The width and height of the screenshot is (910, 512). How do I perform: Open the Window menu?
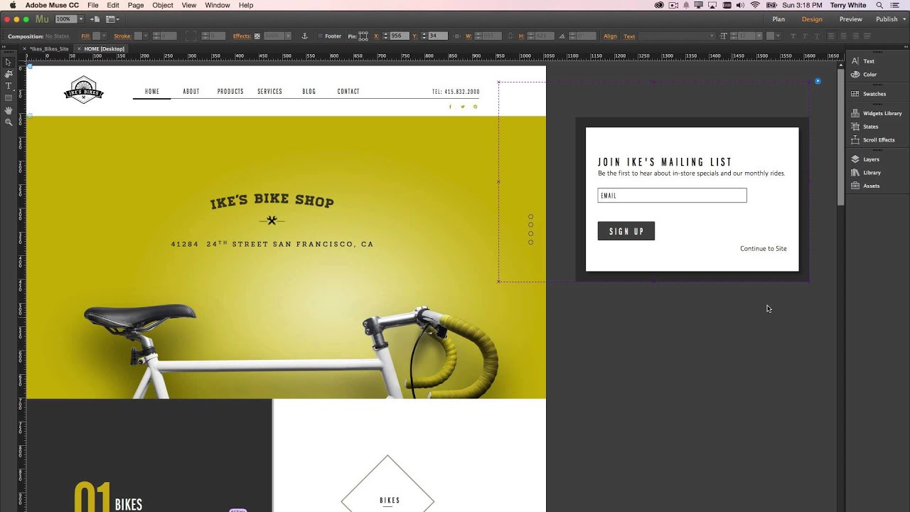click(x=217, y=5)
